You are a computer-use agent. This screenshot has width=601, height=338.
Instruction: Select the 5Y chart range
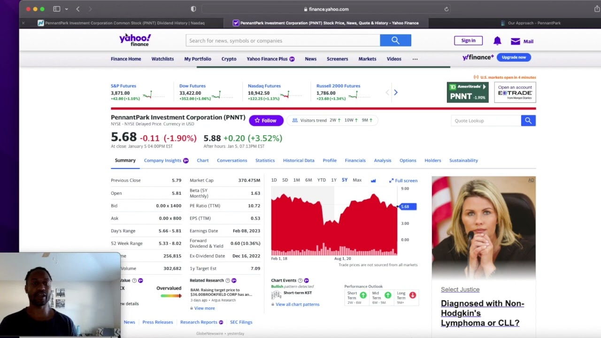[345, 180]
